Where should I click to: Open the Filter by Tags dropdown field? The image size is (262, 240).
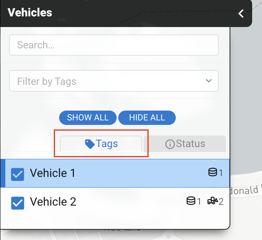point(107,81)
